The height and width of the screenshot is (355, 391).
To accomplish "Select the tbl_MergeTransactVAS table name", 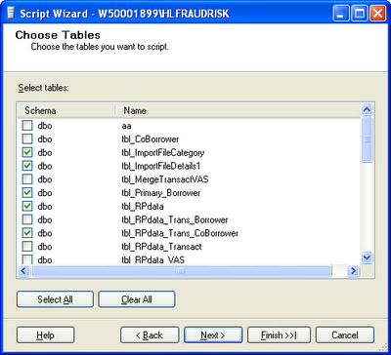I will click(x=165, y=179).
